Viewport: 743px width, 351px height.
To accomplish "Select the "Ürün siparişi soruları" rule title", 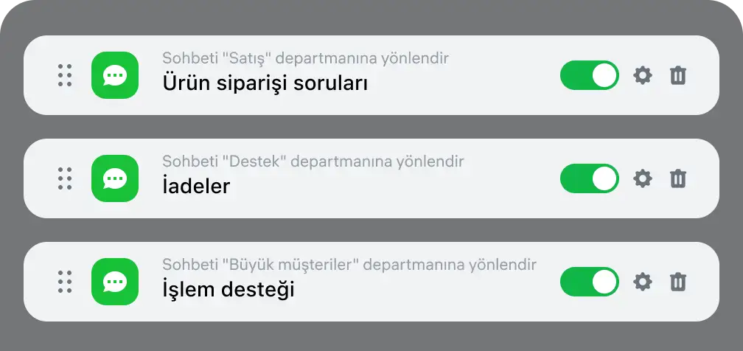I will (x=265, y=83).
